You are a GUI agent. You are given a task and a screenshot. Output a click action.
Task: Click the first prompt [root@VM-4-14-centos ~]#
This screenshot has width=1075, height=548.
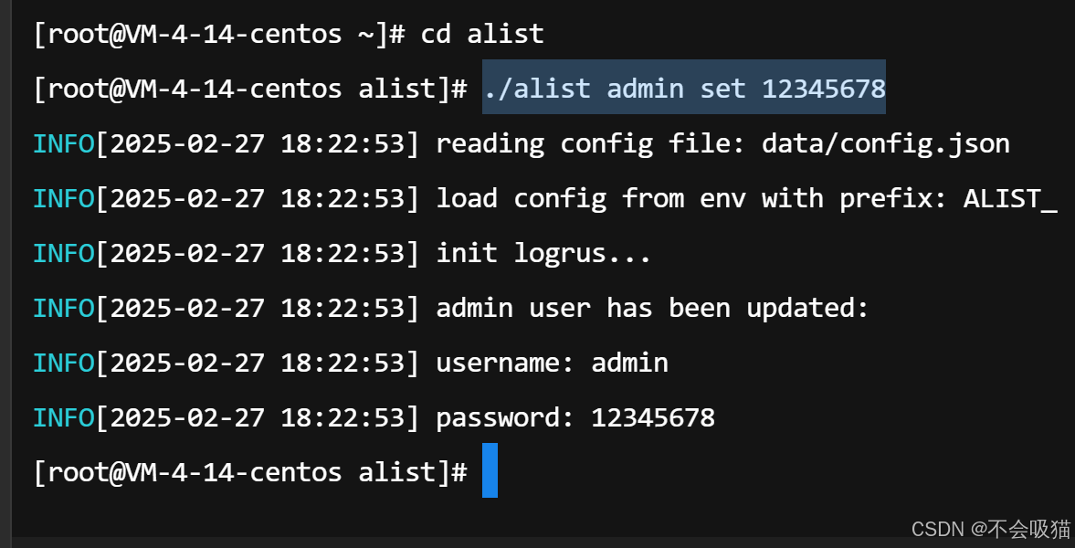click(219, 34)
